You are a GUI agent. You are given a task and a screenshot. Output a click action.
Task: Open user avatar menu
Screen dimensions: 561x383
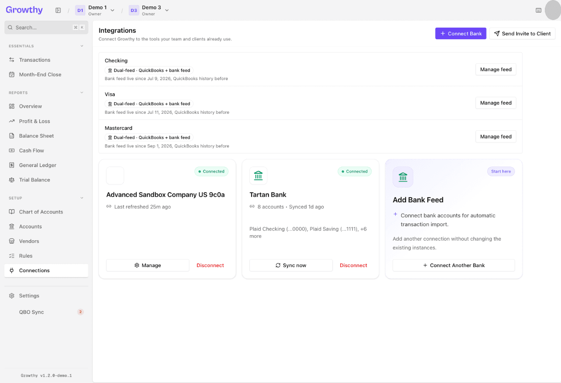553,10
